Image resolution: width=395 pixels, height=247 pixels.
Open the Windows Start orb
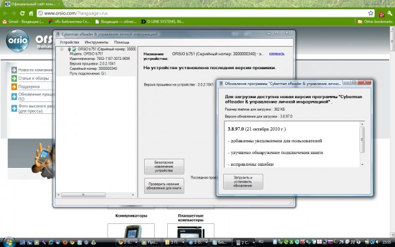[9, 242]
